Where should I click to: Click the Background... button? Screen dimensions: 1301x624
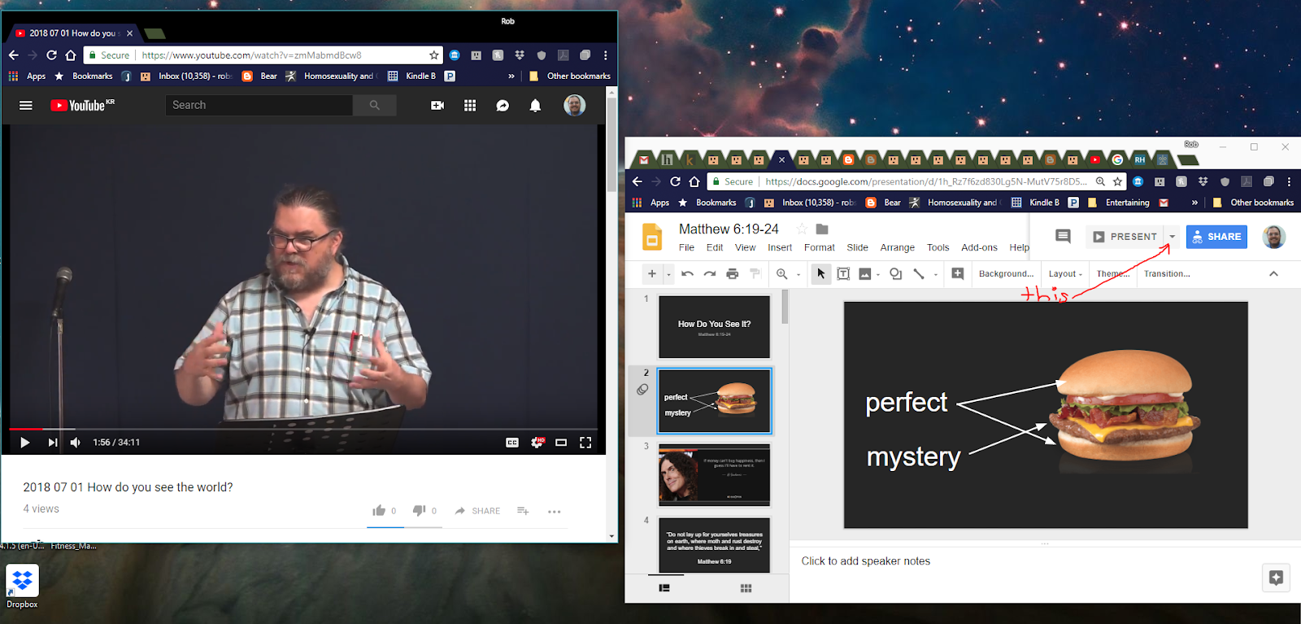pos(1006,274)
